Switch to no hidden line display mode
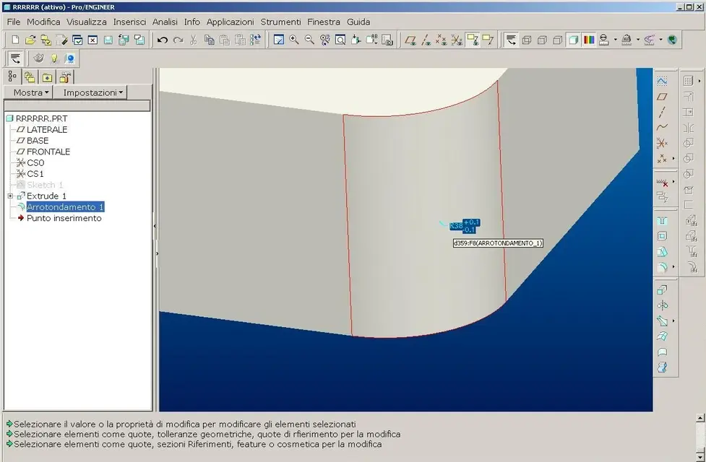 (557, 40)
